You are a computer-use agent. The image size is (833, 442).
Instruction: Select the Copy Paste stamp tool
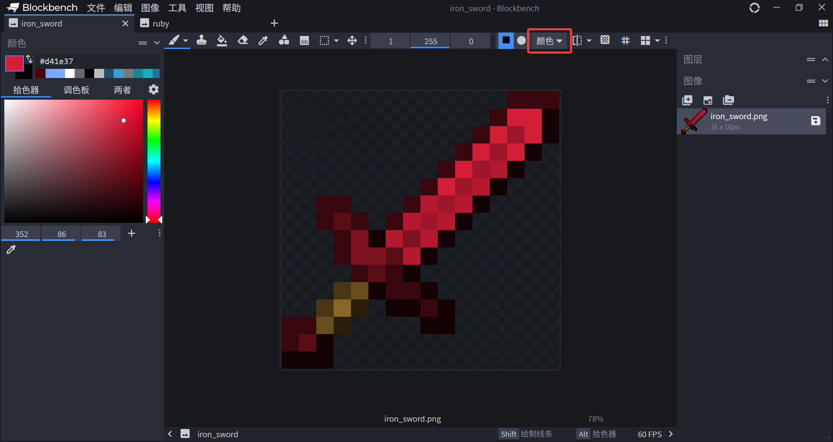[x=202, y=40]
